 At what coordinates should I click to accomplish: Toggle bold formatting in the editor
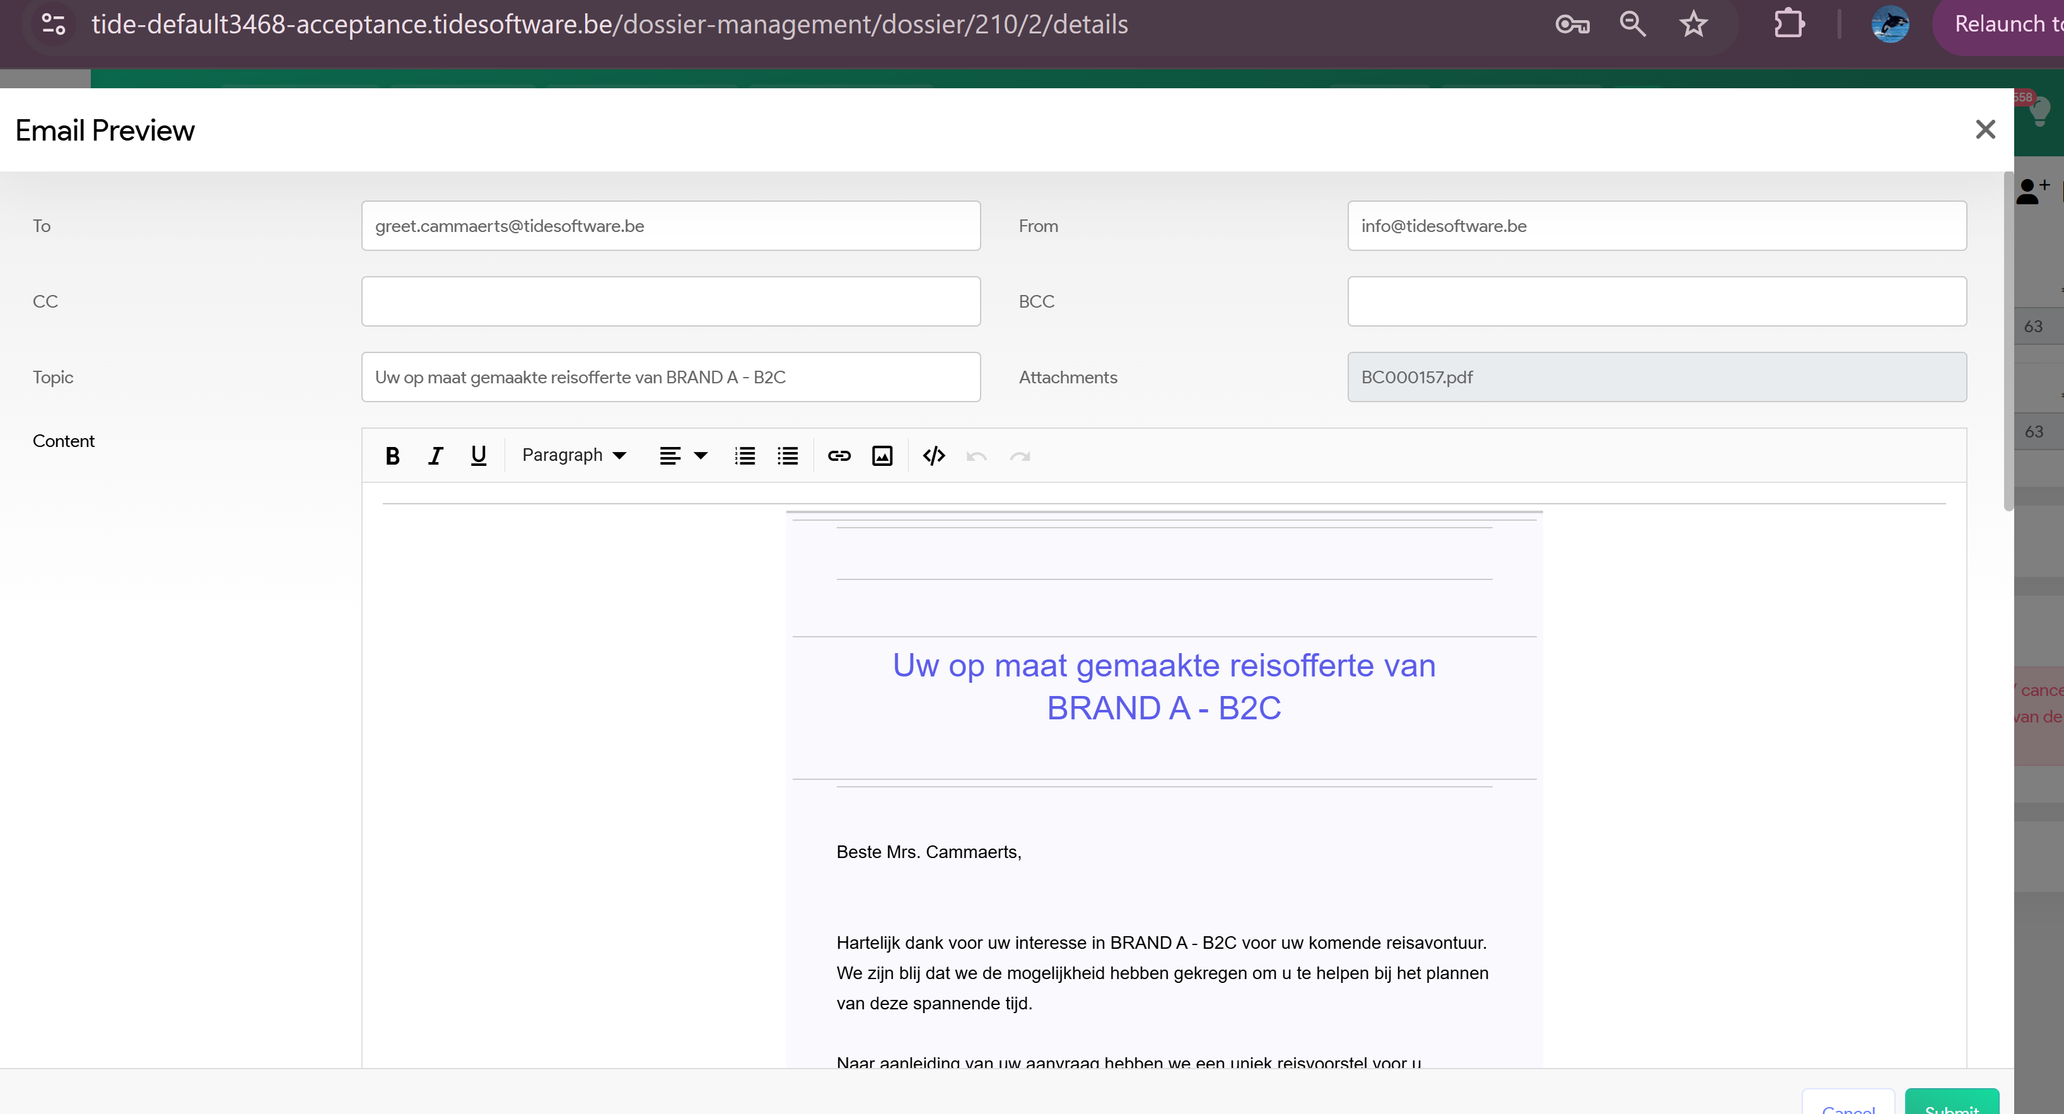[392, 456]
